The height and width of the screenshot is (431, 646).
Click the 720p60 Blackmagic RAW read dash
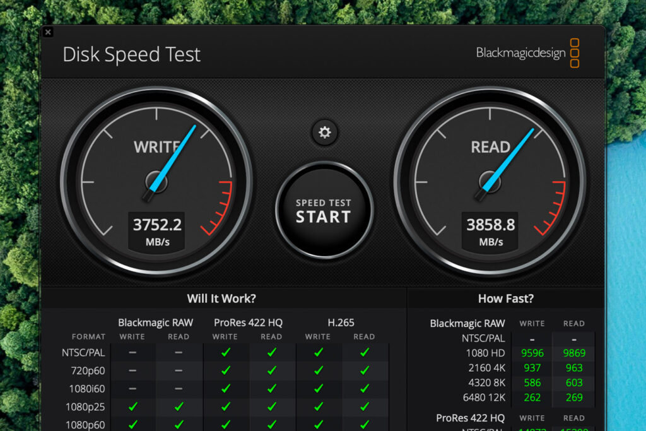tap(179, 371)
